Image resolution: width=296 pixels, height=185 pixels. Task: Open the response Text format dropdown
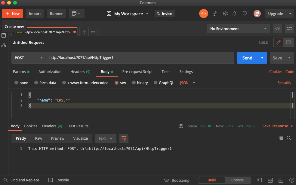[x=106, y=138]
